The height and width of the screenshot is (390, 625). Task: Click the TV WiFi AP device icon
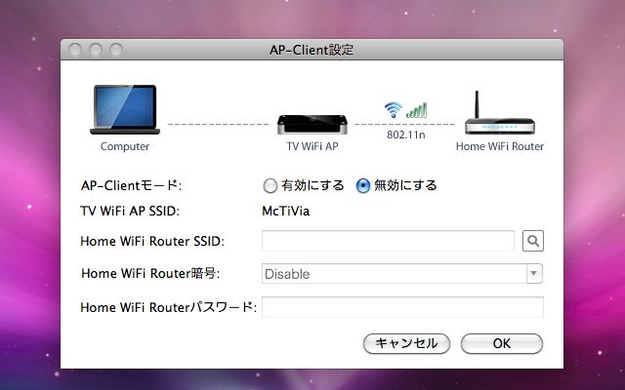[312, 124]
